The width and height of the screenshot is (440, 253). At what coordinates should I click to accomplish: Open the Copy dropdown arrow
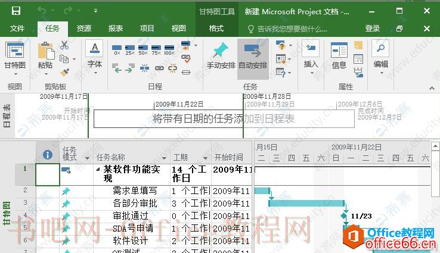coord(74,59)
